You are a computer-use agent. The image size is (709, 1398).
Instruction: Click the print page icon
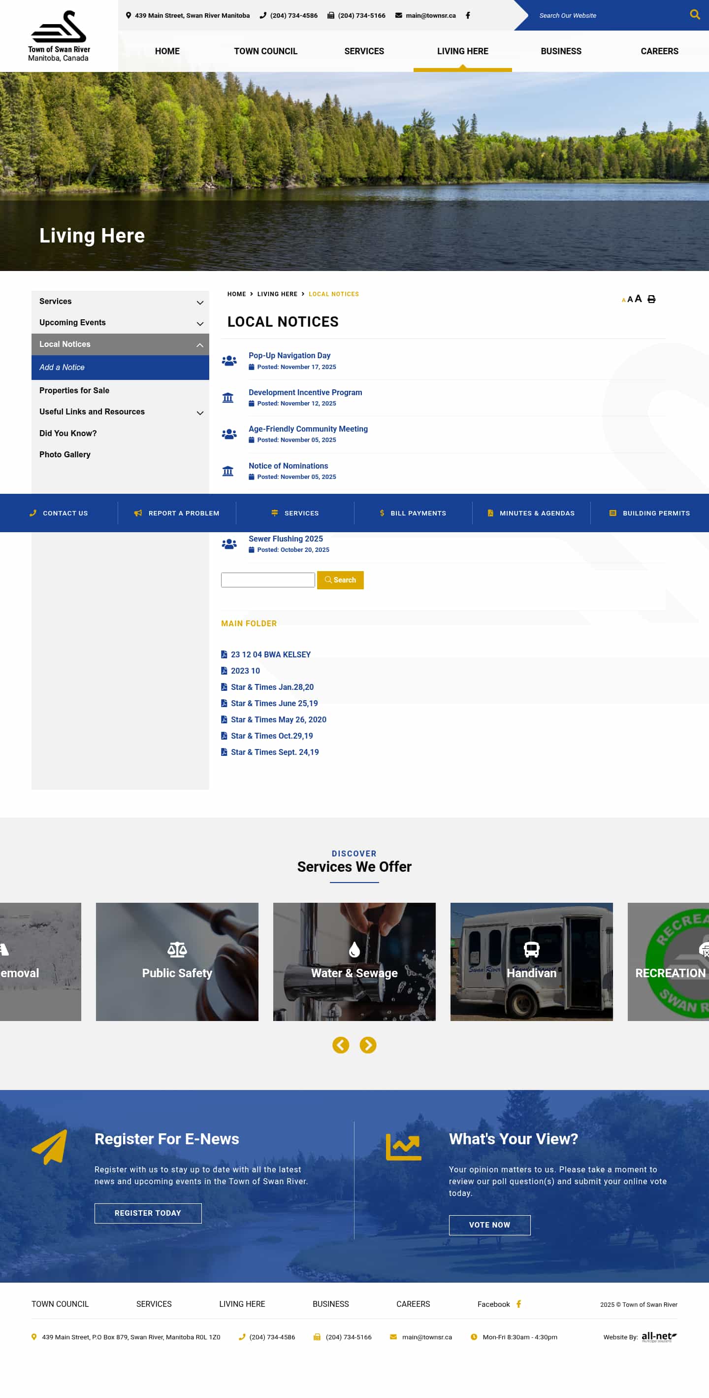[x=651, y=299]
